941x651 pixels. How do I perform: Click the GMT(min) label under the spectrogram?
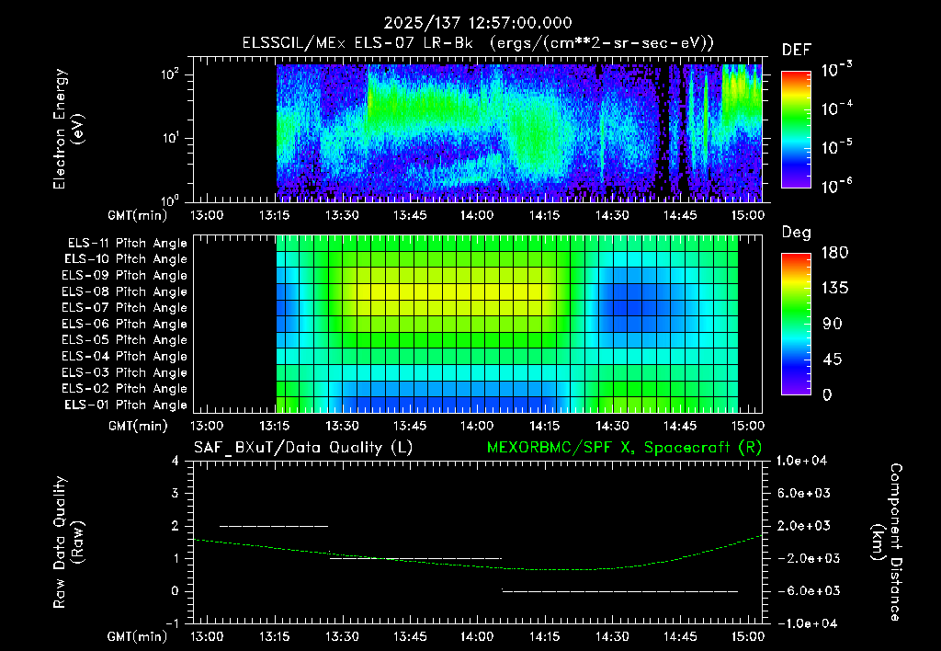pyautogui.click(x=138, y=215)
